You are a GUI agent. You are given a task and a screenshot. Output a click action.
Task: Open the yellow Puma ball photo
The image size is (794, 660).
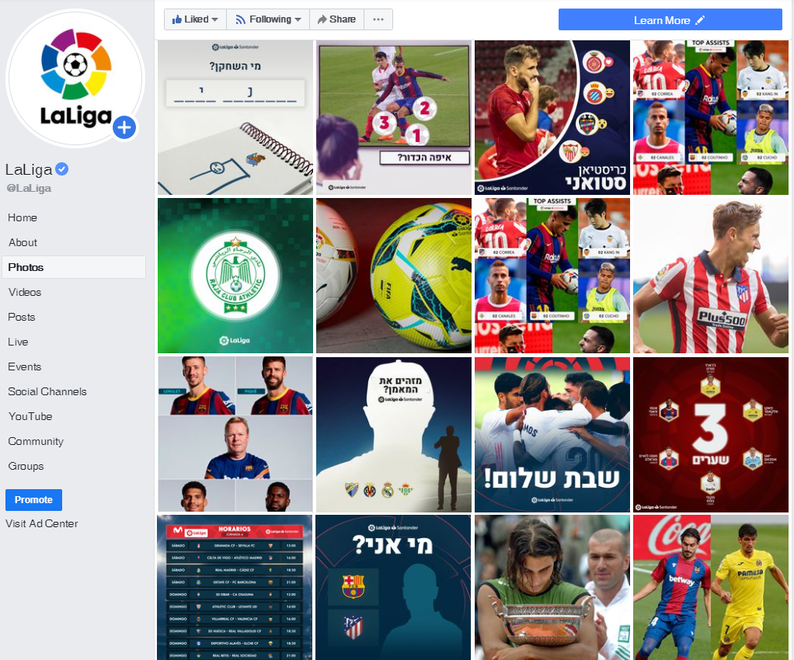pyautogui.click(x=394, y=276)
